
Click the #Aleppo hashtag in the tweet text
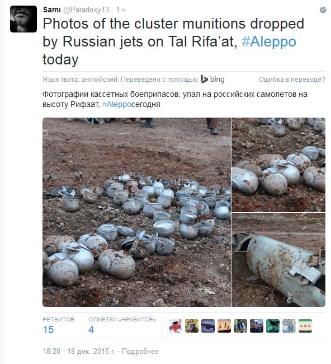[269, 42]
